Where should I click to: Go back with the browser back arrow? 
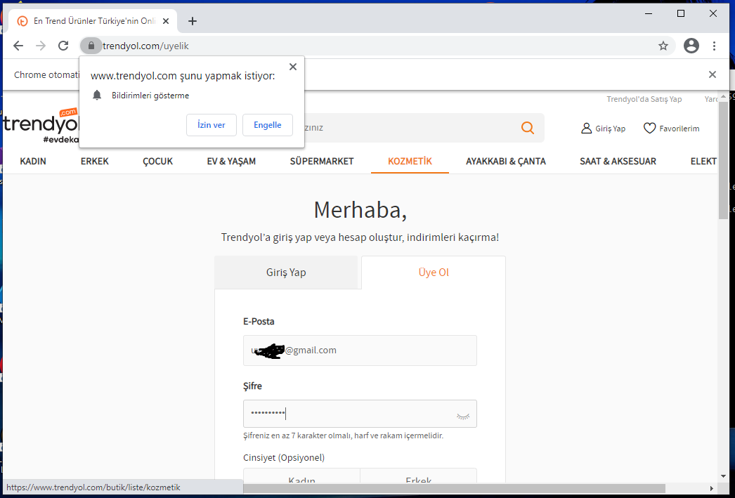tap(18, 46)
